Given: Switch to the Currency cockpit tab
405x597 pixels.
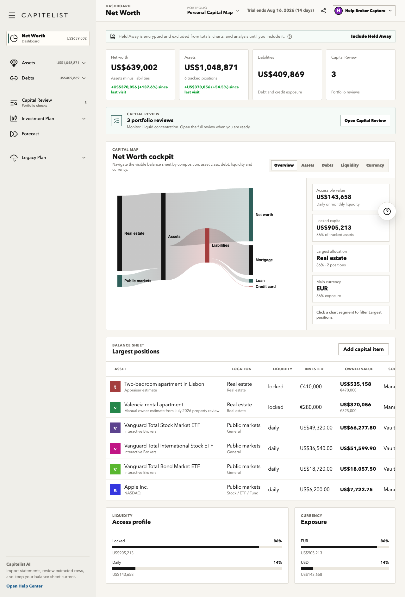Looking at the screenshot, I should tap(375, 165).
